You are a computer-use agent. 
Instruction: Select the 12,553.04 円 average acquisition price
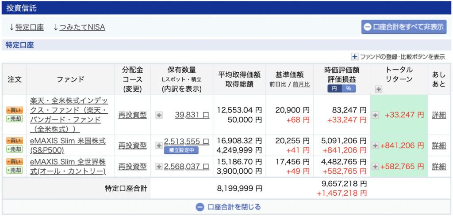[x=239, y=110]
